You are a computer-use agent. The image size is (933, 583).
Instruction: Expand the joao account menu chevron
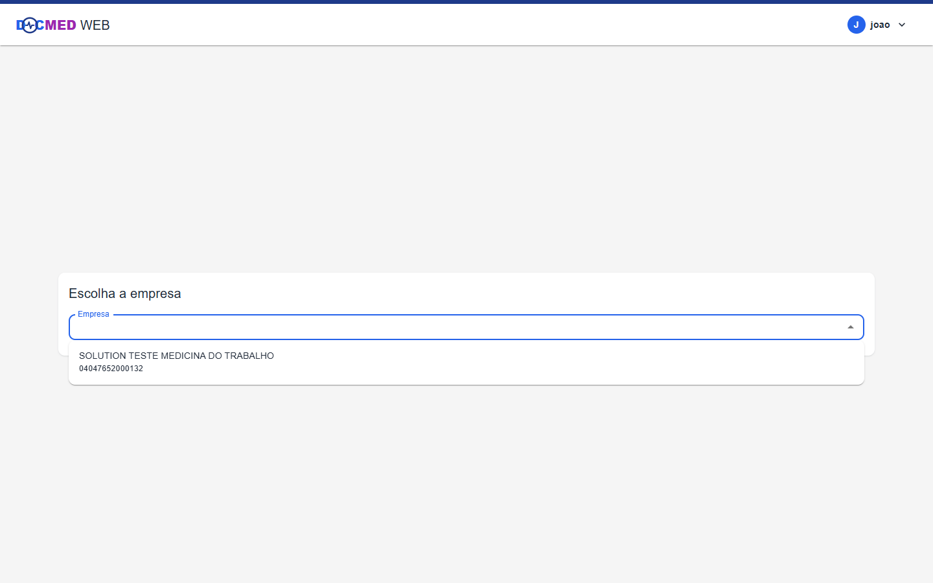[902, 25]
